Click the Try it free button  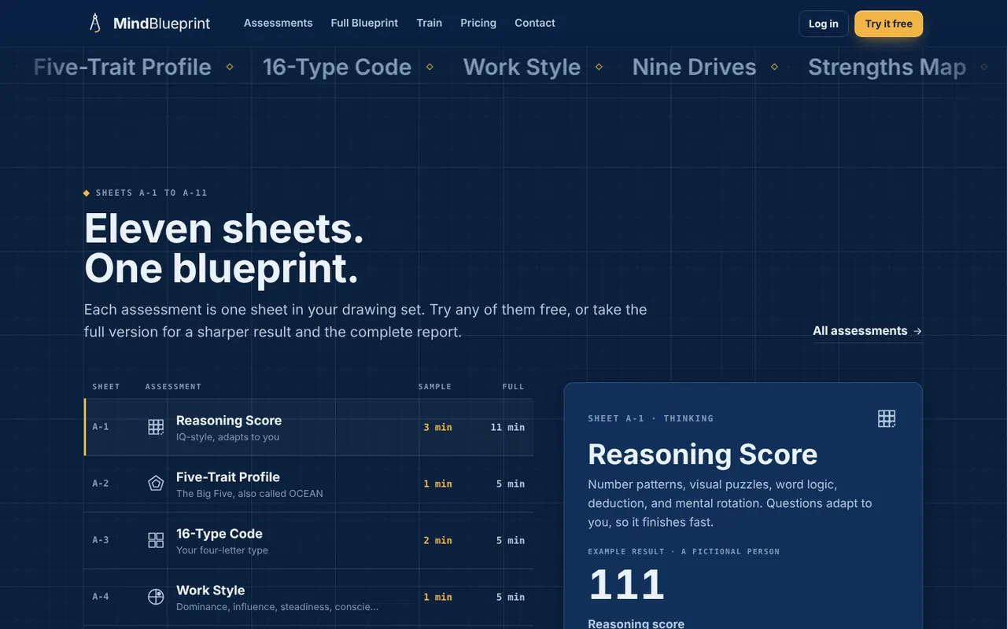889,24
